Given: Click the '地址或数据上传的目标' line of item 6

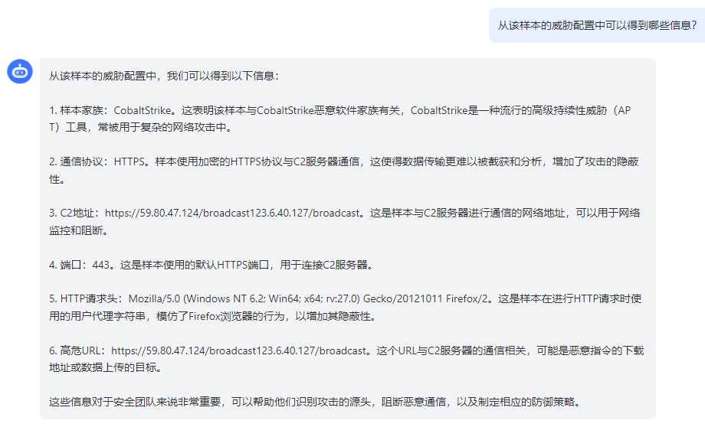Looking at the screenshot, I should (x=106, y=367).
